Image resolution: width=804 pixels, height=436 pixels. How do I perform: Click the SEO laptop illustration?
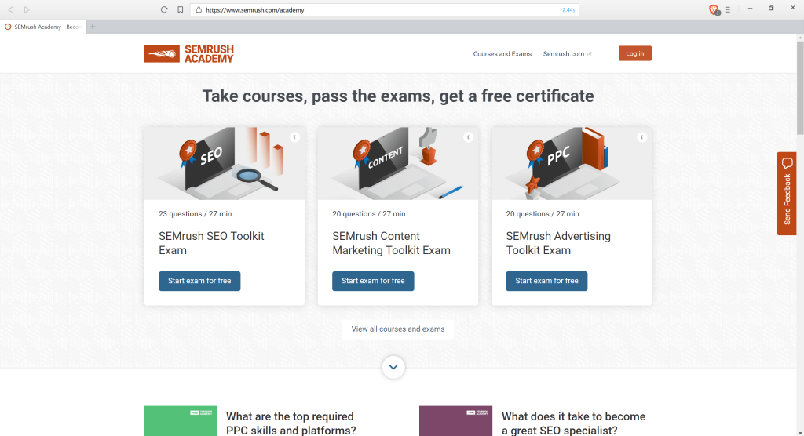pyautogui.click(x=224, y=163)
